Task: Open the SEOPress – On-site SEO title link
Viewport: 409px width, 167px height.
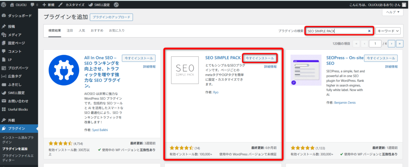Action: pos(345,61)
